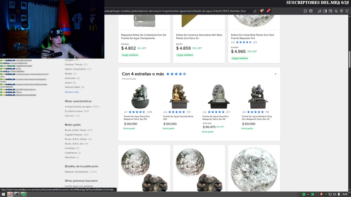Expand brand list with Mostrar más

coord(72,92)
